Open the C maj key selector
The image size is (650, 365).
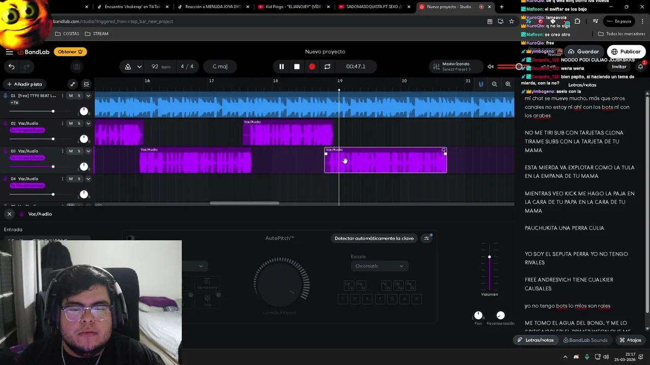220,66
